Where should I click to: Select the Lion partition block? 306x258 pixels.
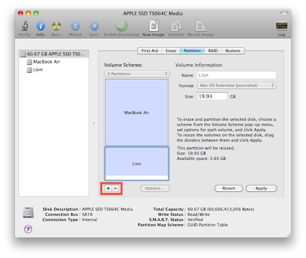[x=137, y=163]
